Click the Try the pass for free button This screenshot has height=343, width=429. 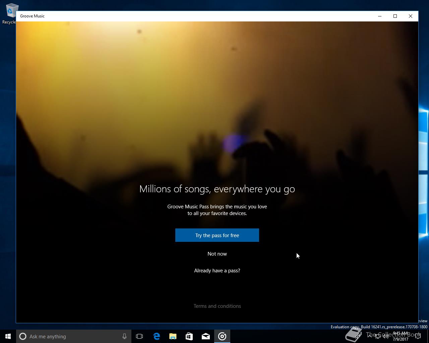tap(217, 235)
